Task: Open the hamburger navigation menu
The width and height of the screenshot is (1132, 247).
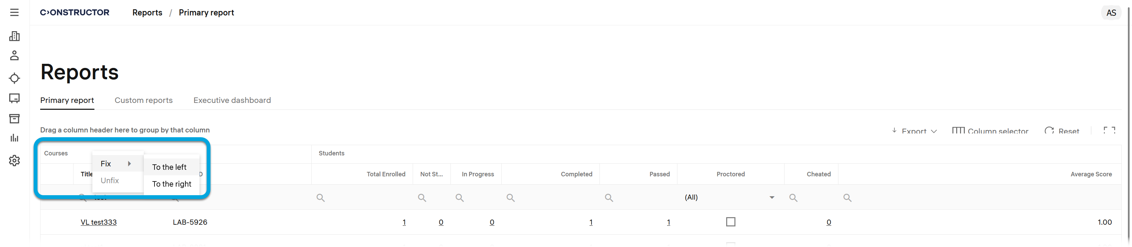Action: point(14,12)
